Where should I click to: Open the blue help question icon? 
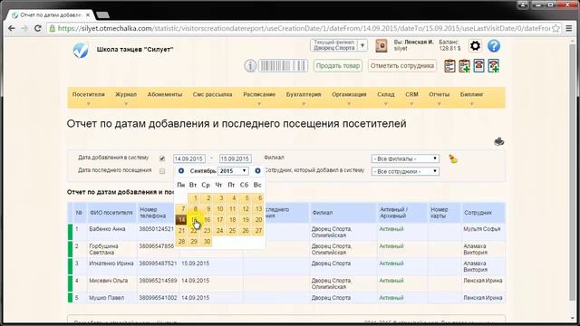pos(493,46)
